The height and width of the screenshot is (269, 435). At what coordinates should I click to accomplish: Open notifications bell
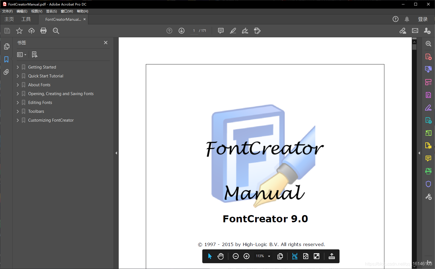pyautogui.click(x=407, y=19)
